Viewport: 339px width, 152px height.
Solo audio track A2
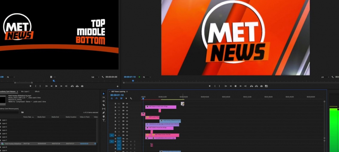pos(131,145)
